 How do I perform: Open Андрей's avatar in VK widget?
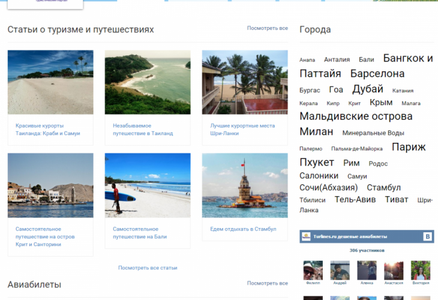(340, 271)
